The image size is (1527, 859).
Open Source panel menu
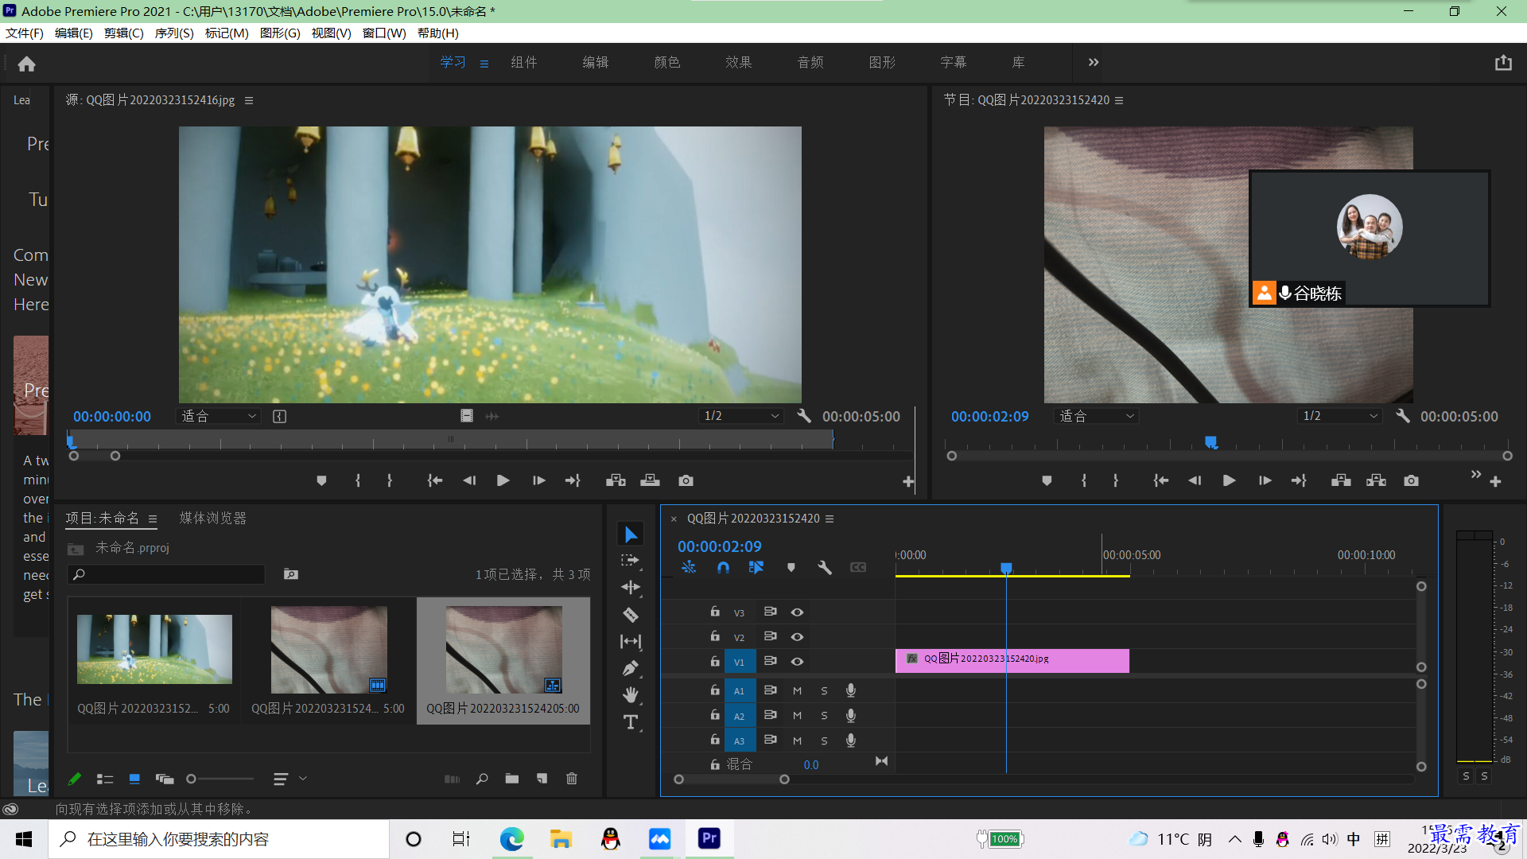point(249,100)
